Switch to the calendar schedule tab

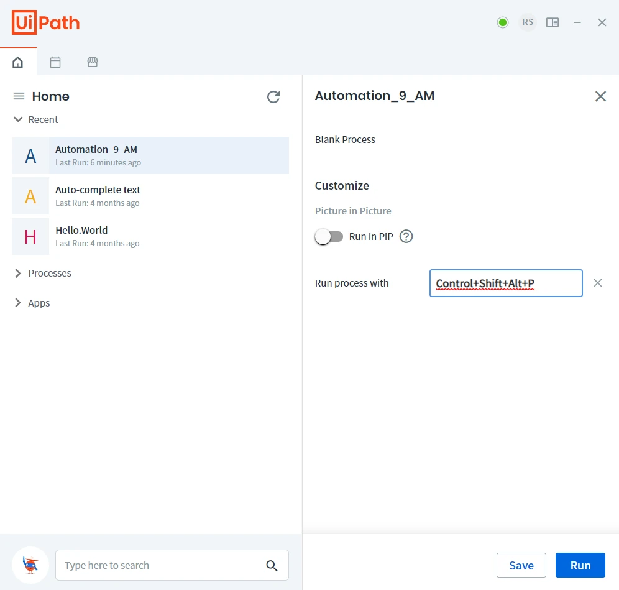[x=55, y=62]
